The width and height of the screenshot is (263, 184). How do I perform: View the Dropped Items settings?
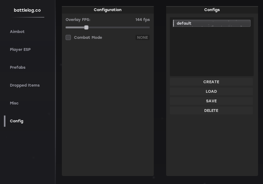pos(25,85)
